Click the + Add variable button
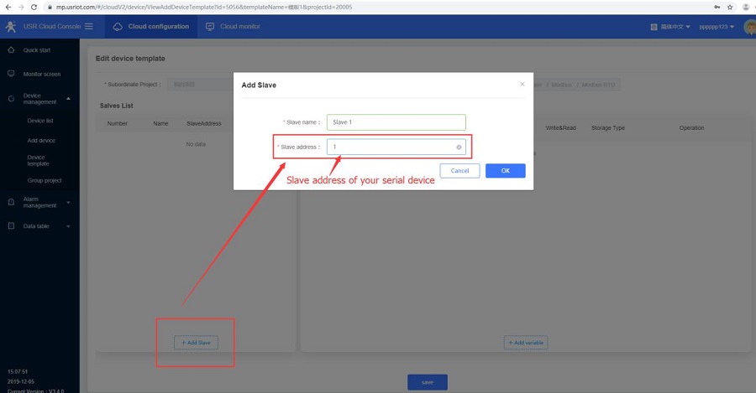Image resolution: width=756 pixels, height=393 pixels. click(x=526, y=343)
